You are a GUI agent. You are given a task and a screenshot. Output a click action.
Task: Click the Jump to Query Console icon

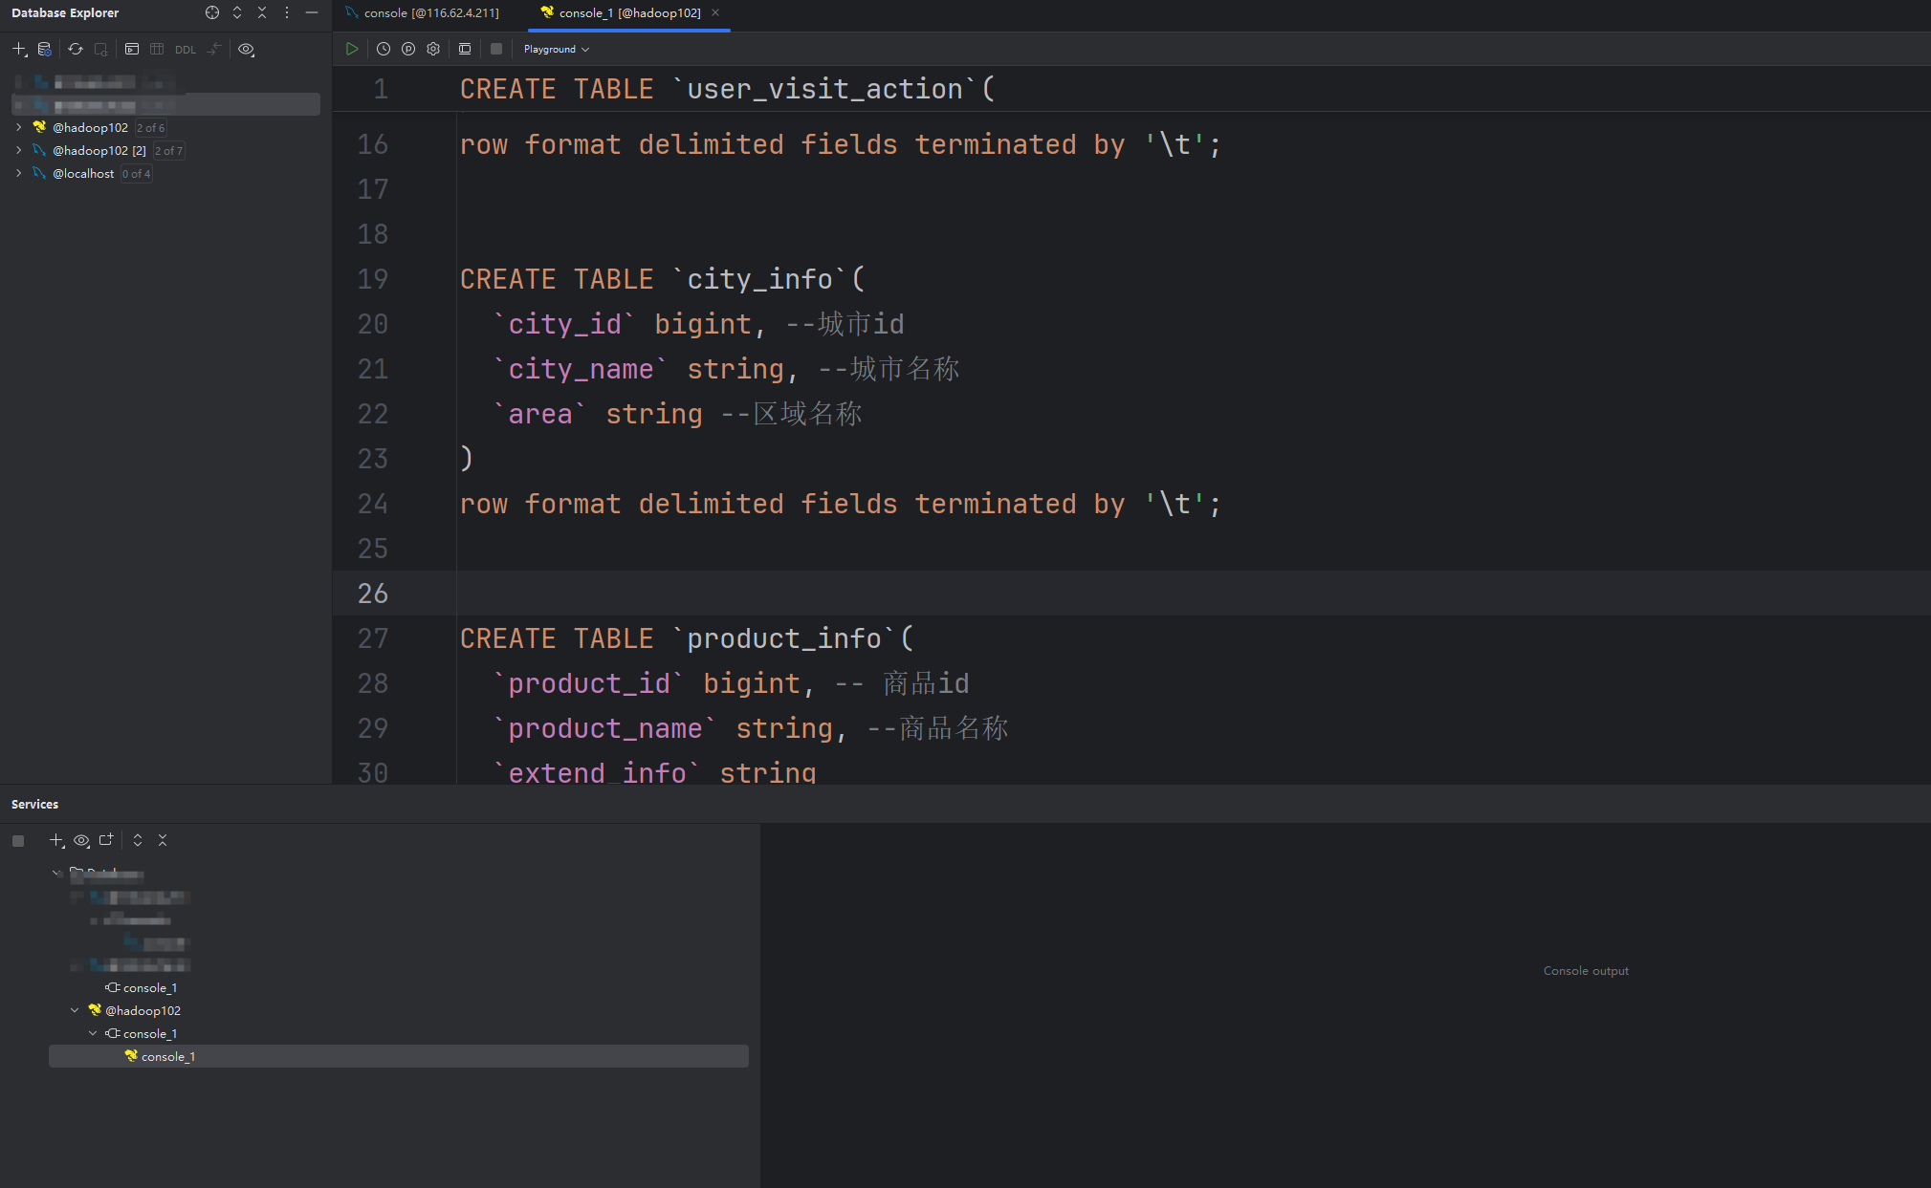[x=132, y=49]
